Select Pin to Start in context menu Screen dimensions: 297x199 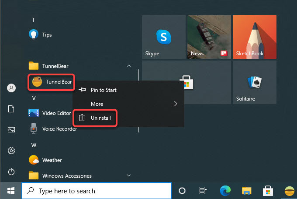(128, 90)
